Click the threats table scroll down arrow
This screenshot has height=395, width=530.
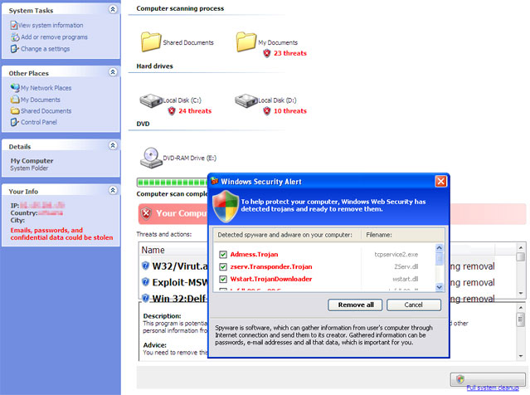[521, 293]
